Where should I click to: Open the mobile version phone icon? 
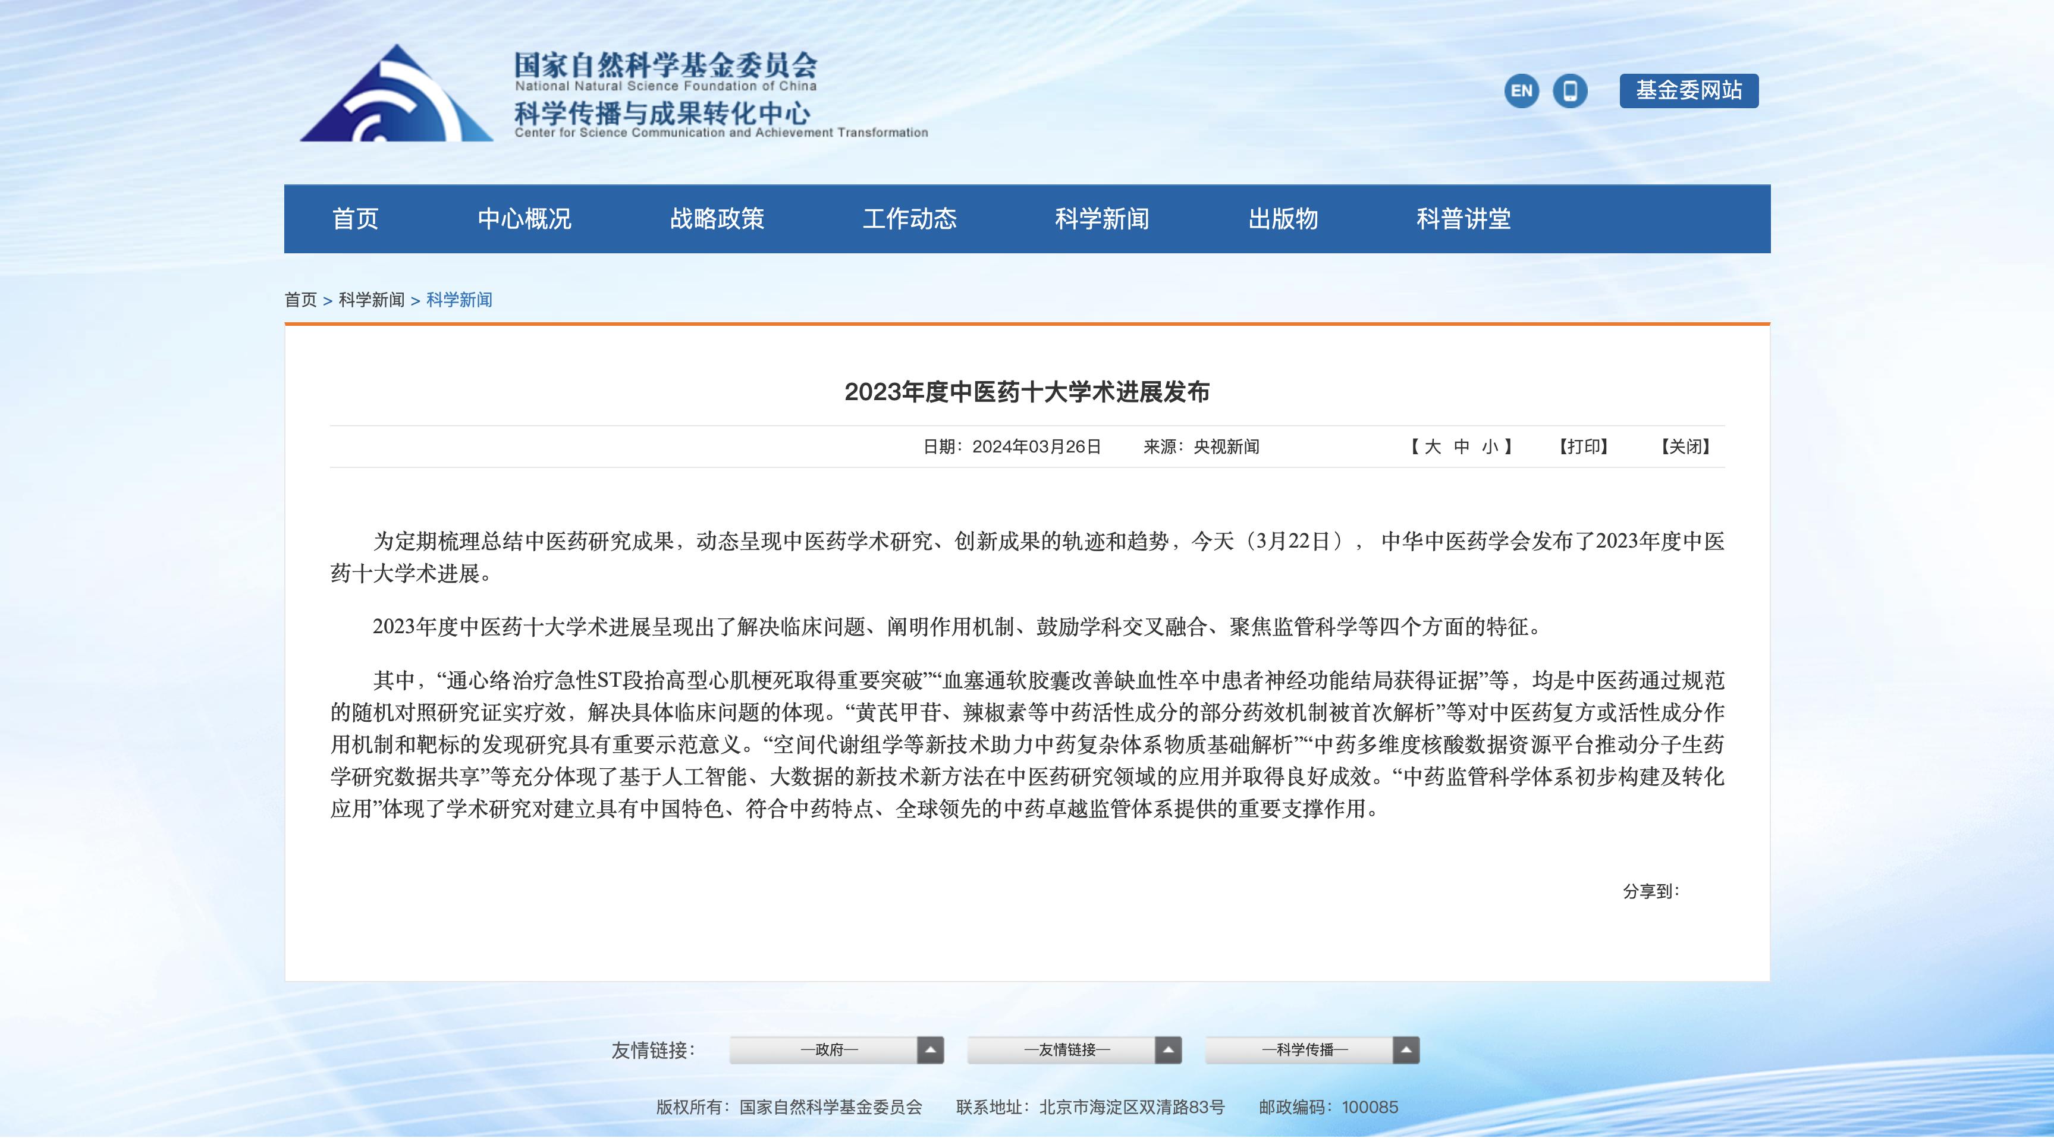click(1570, 91)
